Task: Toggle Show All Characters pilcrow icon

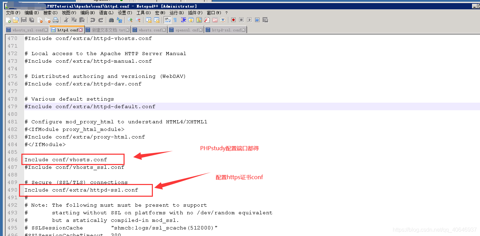Action: coord(175,20)
